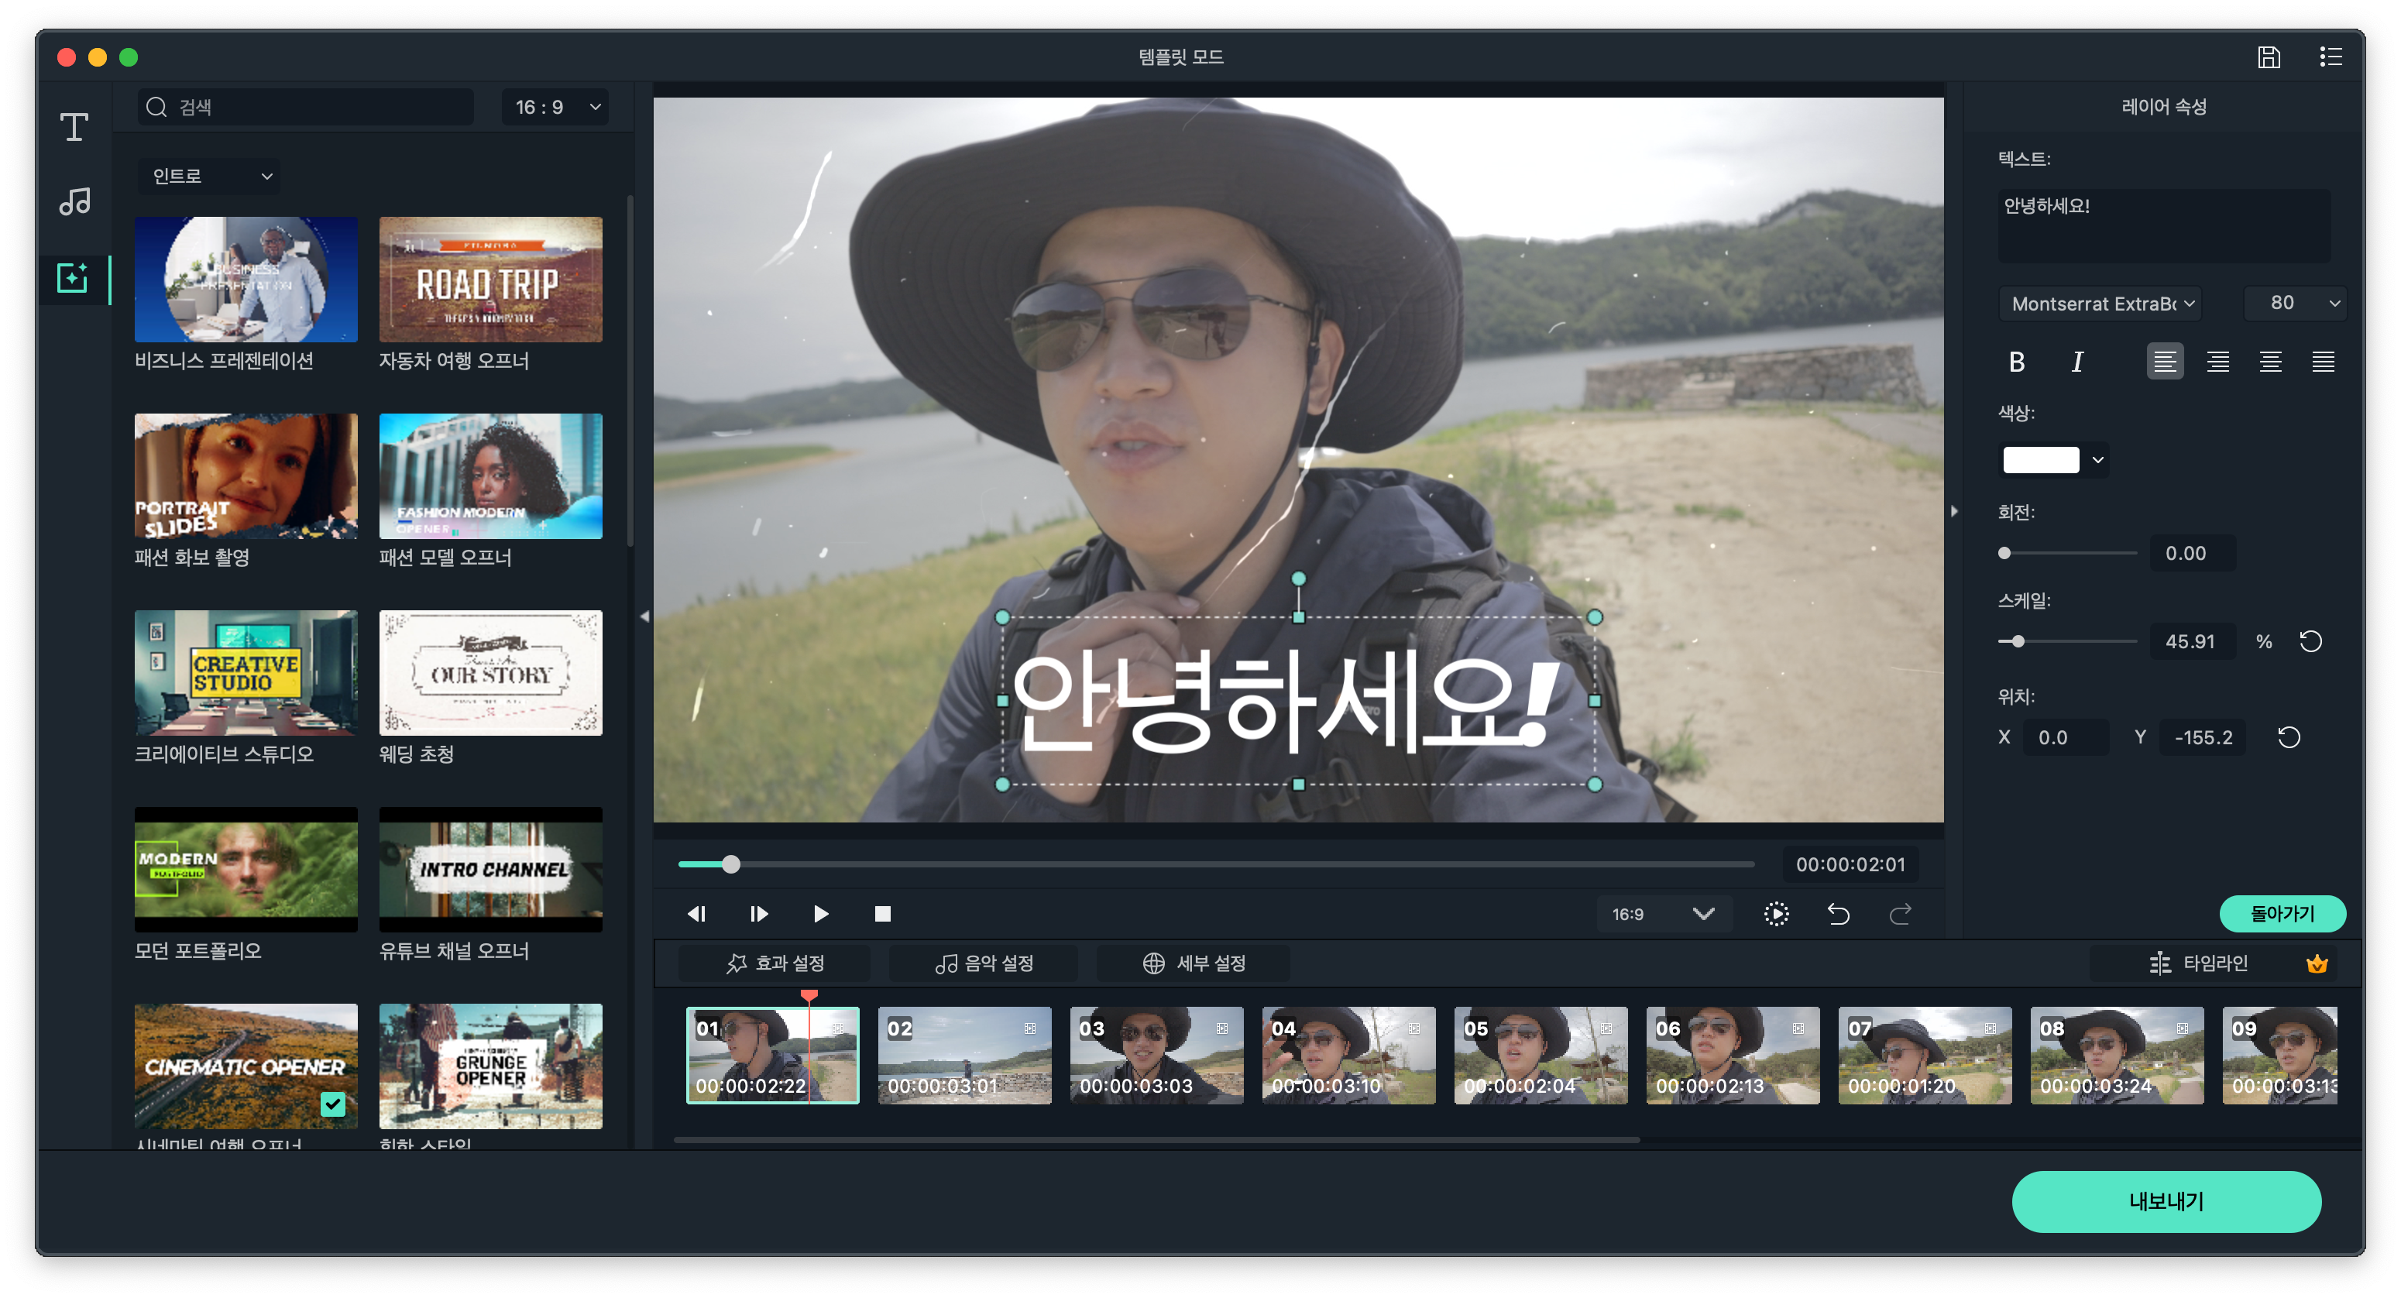
Task: Open the Montserrat ExtraBold font dropdown
Action: (x=2100, y=304)
